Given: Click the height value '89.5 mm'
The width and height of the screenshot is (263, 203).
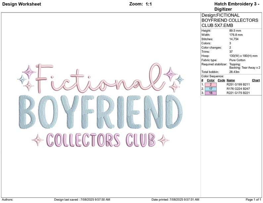Looking at the screenshot, I should 235,31.
